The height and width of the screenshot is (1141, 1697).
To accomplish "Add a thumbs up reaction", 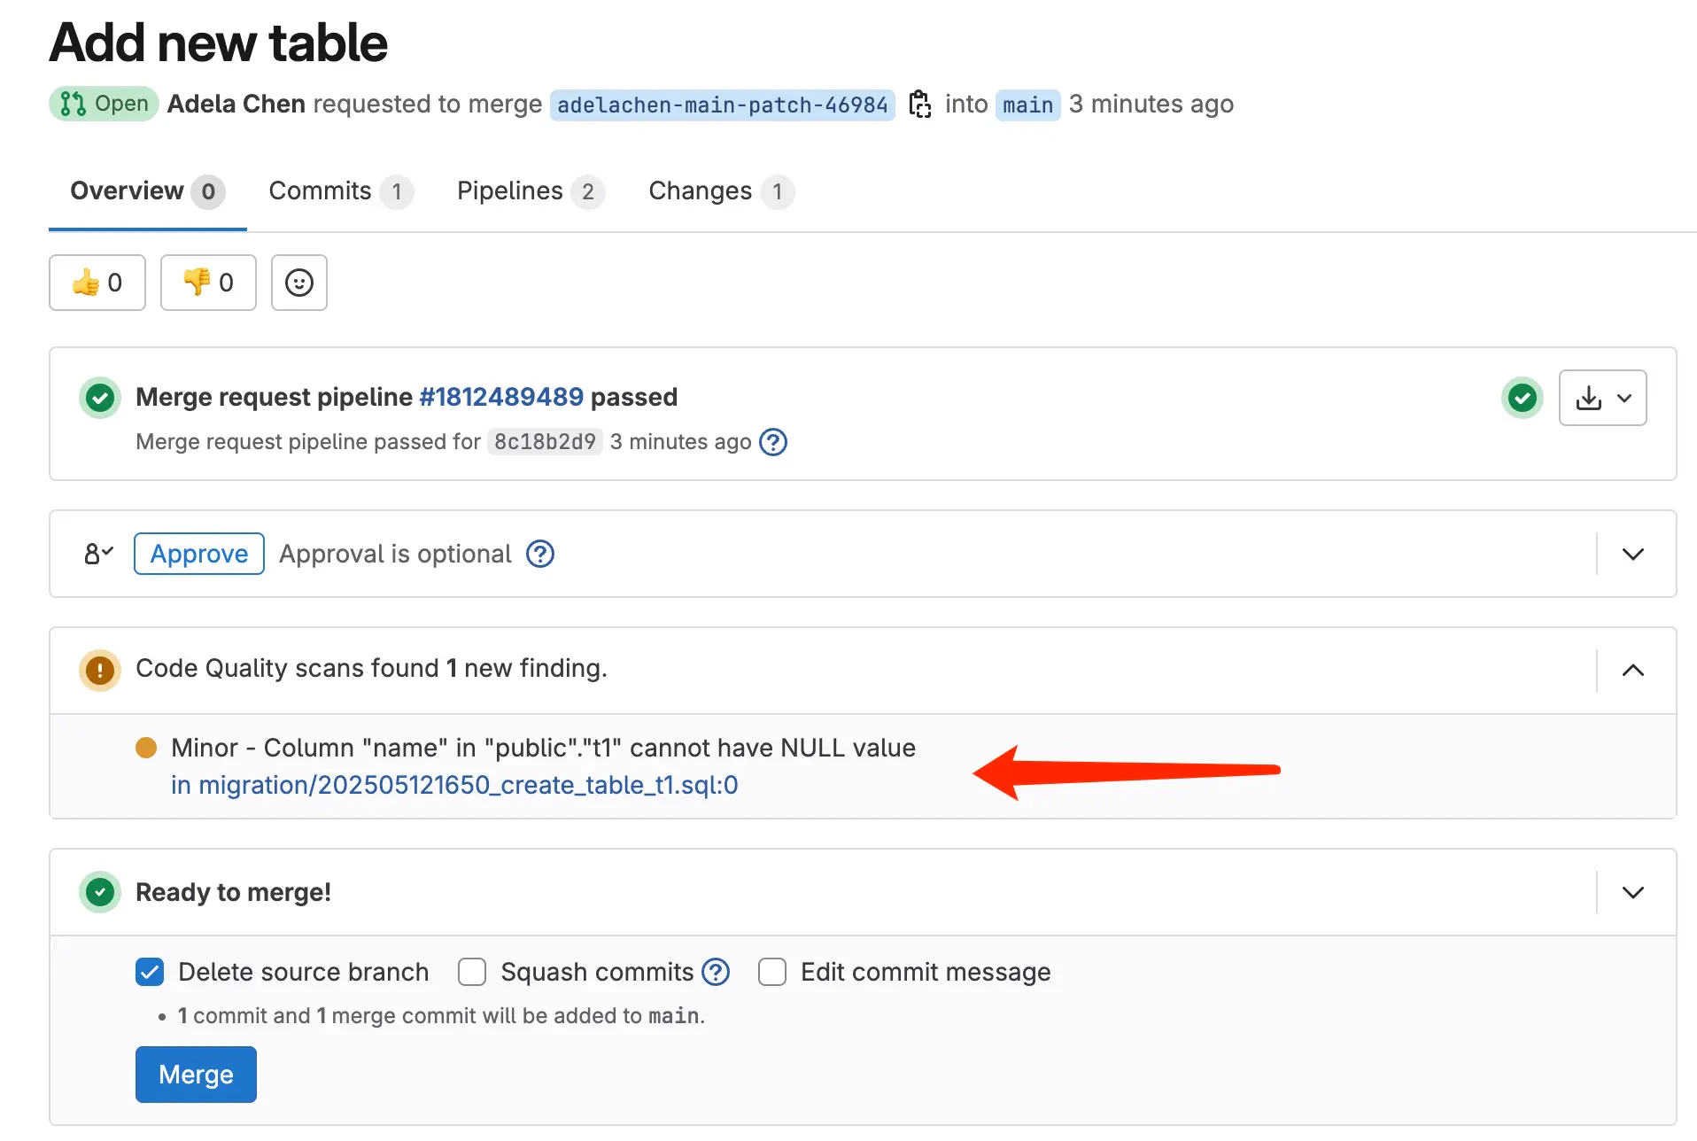I will click(x=97, y=283).
